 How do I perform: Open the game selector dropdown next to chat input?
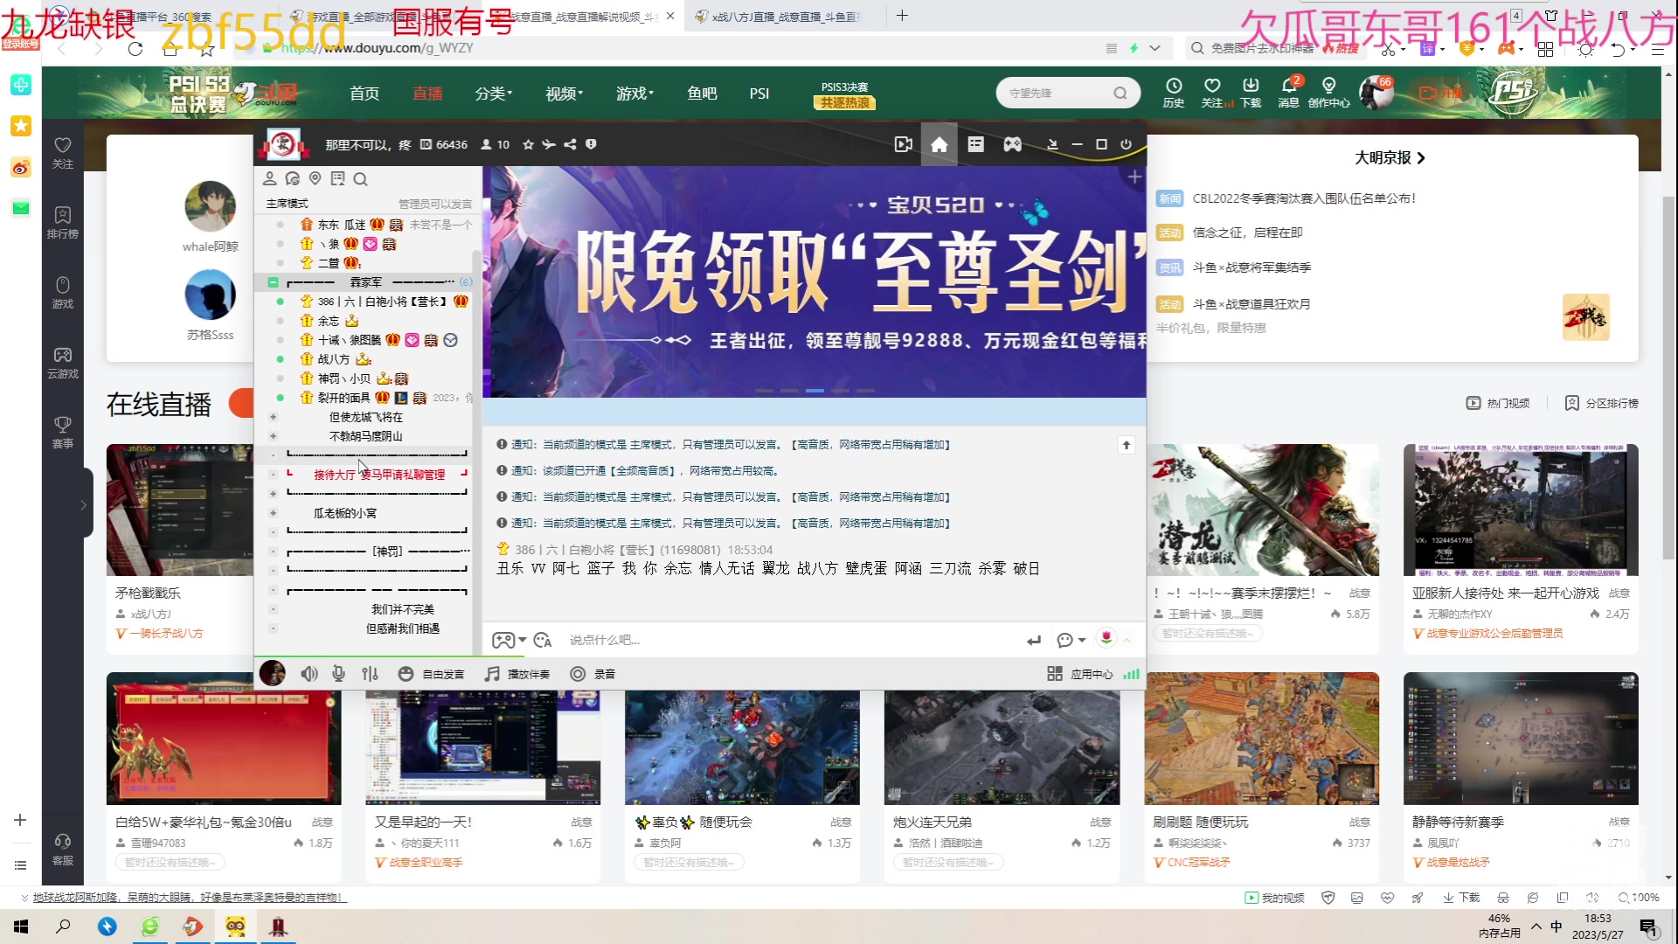[507, 639]
